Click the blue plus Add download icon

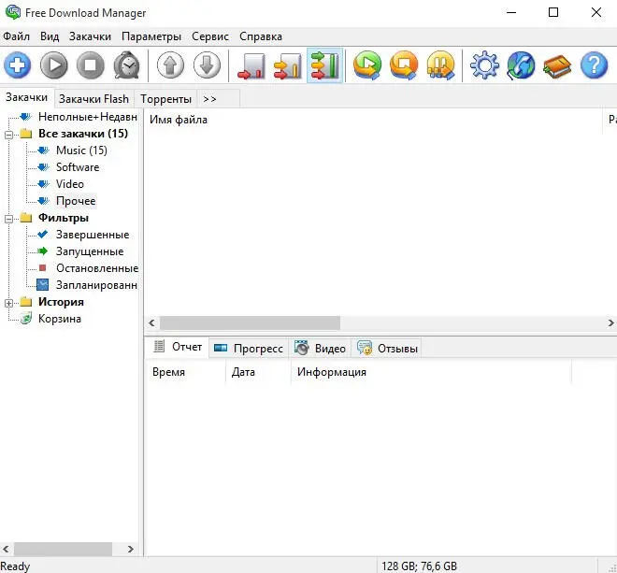pos(18,65)
